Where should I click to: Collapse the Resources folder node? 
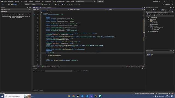149,21
